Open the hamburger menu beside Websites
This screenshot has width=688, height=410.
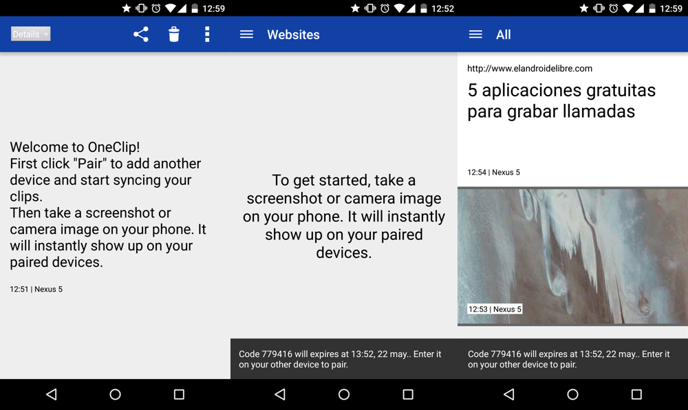(x=246, y=34)
